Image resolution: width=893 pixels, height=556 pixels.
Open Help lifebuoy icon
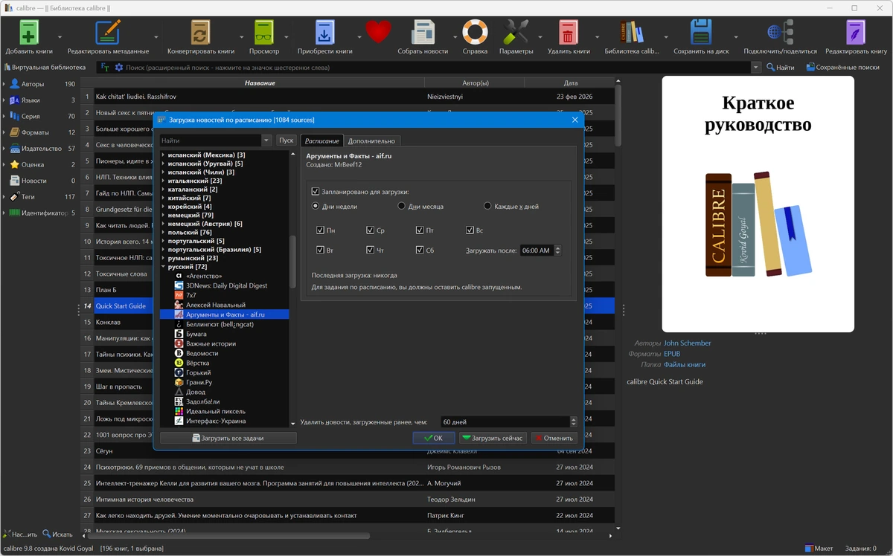pos(475,33)
